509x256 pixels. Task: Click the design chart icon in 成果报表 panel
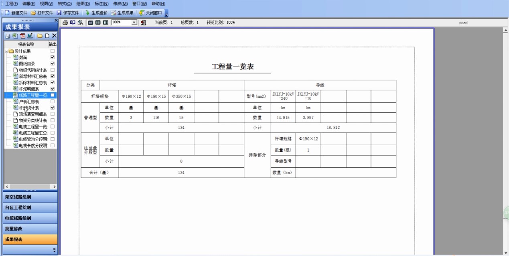pos(30,36)
